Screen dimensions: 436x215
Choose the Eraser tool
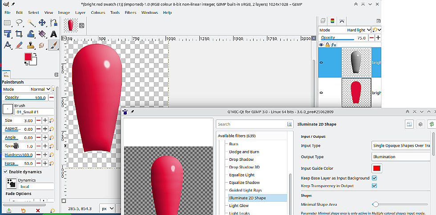[x=19, y=45]
